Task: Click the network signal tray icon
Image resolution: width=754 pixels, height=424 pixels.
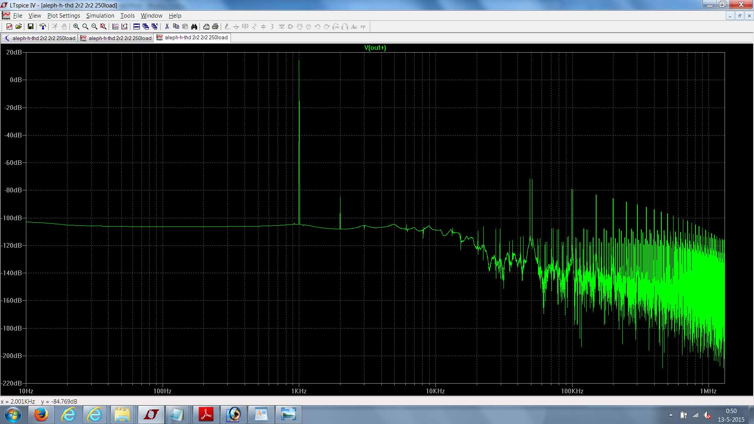Action: click(x=695, y=415)
